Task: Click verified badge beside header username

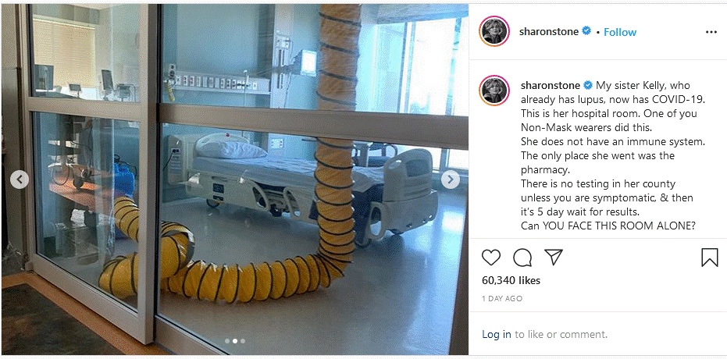Action: pyautogui.click(x=586, y=31)
